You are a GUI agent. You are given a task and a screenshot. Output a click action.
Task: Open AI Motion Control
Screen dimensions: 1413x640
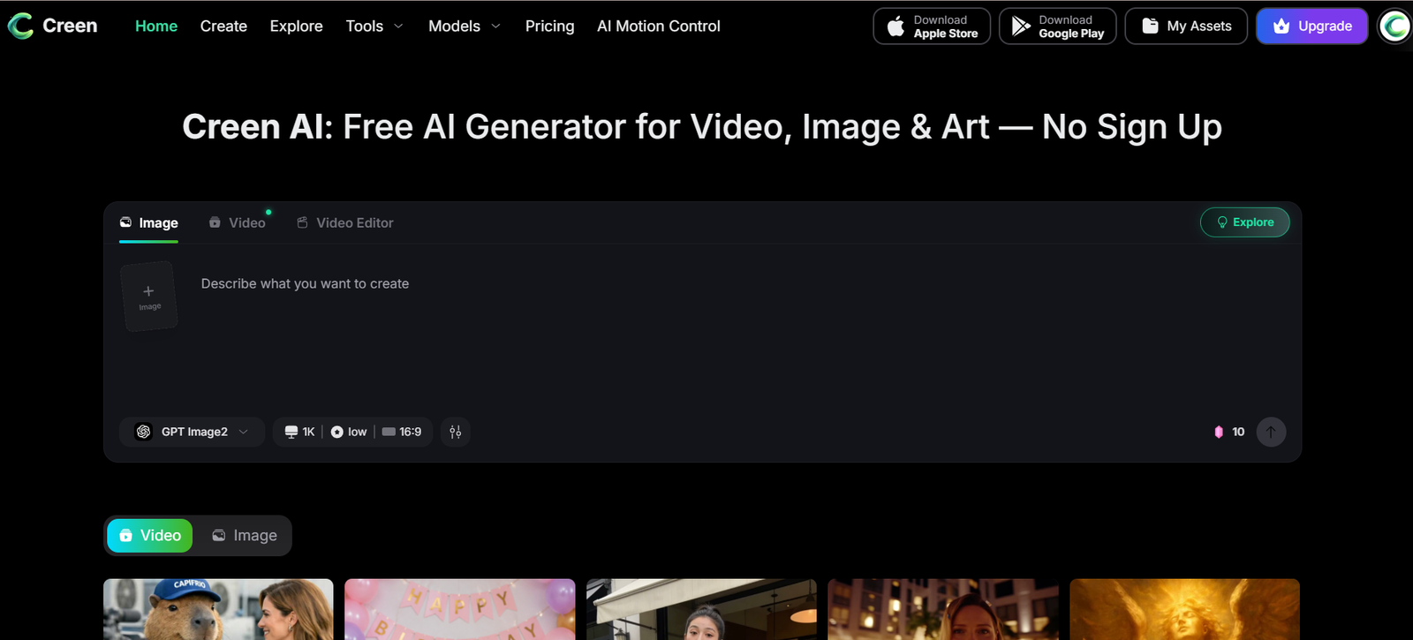pos(659,26)
